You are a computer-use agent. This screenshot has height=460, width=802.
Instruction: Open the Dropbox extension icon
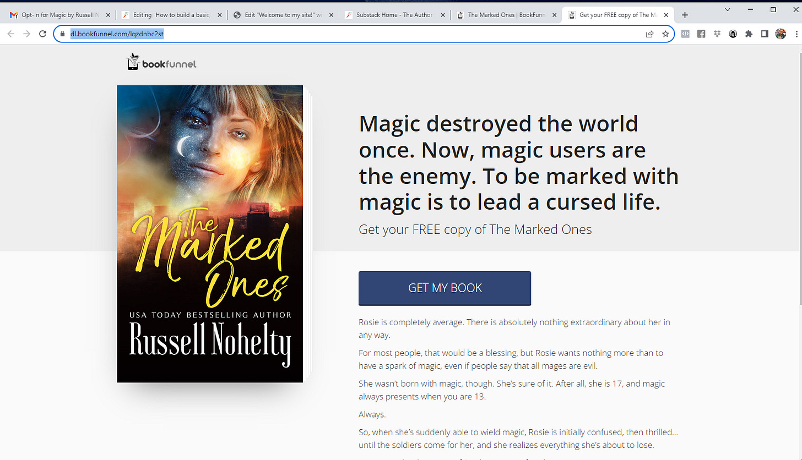tap(717, 34)
